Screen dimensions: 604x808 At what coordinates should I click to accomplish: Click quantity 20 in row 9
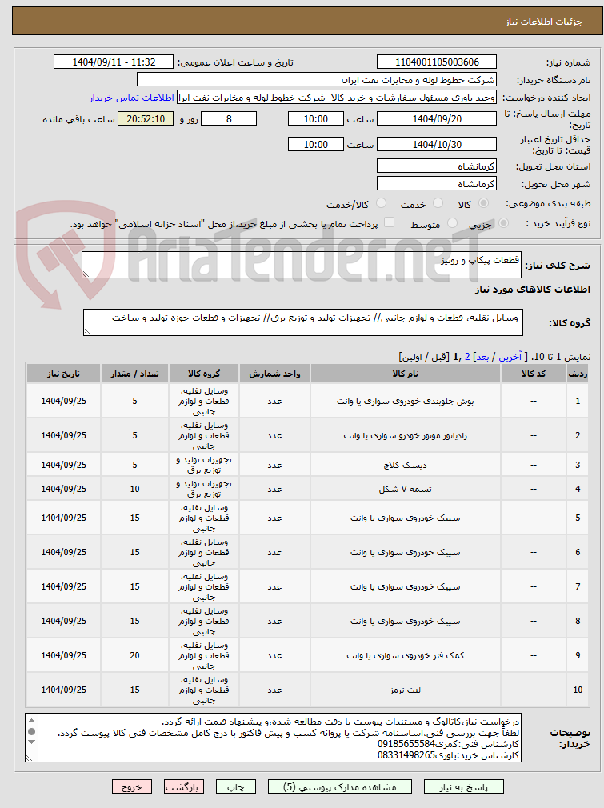click(x=134, y=655)
